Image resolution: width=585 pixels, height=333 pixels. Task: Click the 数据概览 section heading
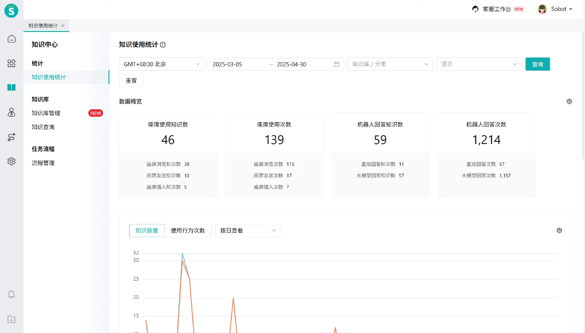[x=130, y=101]
